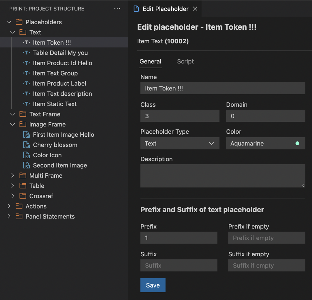
Task: Click the image icon beside Cherry blossom
Action: (27, 145)
